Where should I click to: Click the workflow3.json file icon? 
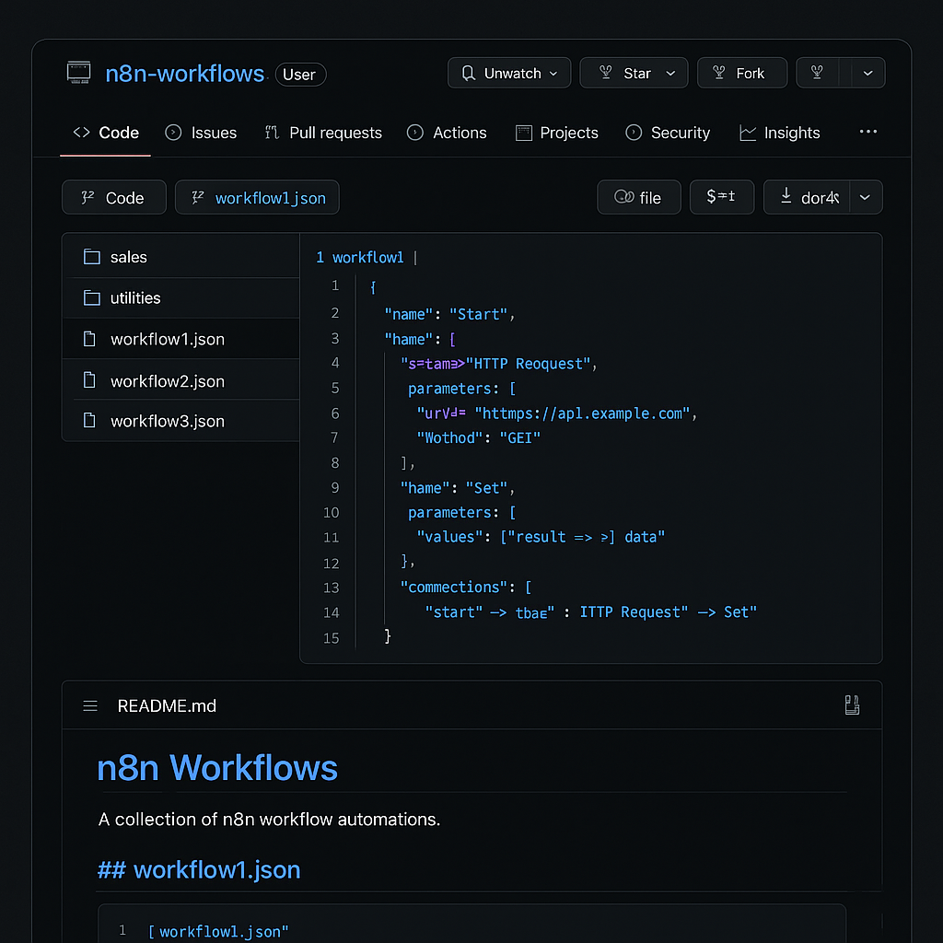tap(89, 420)
